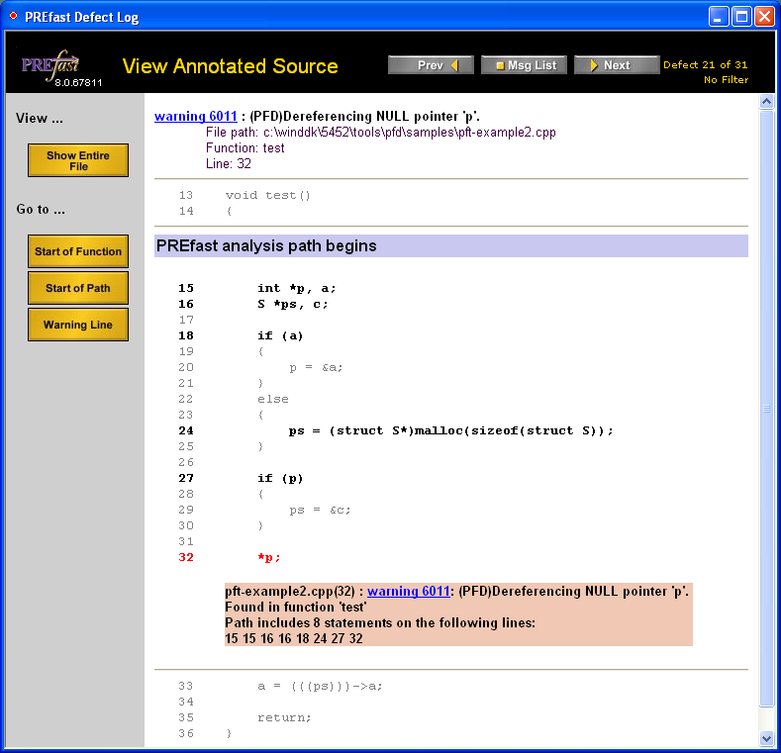The image size is (781, 753).
Task: Click the red warning line number 32
Action: click(x=186, y=557)
